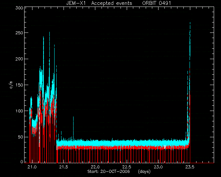Click the small white mark near day 23.1
221x177 pixels.
(x=165, y=147)
